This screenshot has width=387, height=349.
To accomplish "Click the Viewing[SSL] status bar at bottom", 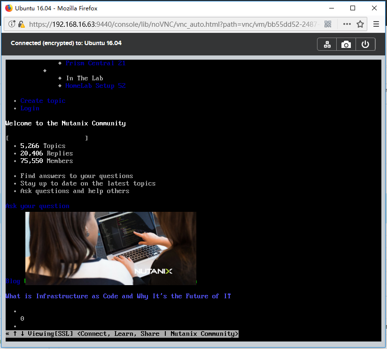I will click(x=122, y=333).
